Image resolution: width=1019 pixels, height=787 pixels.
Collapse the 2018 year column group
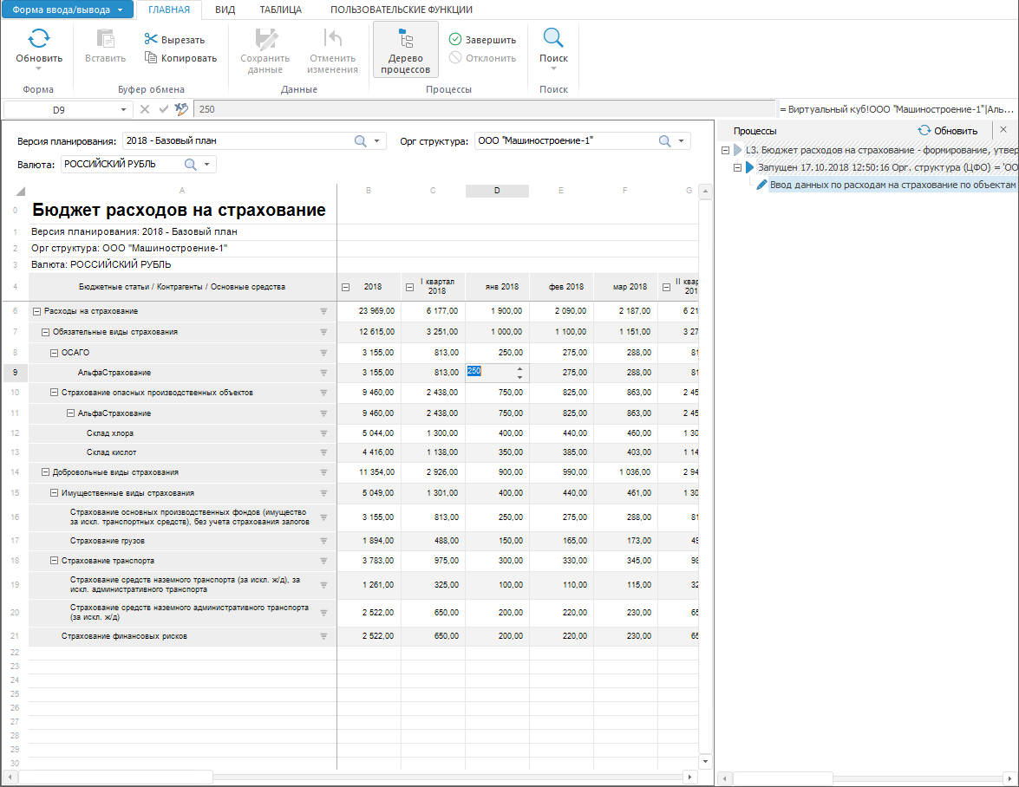point(346,287)
